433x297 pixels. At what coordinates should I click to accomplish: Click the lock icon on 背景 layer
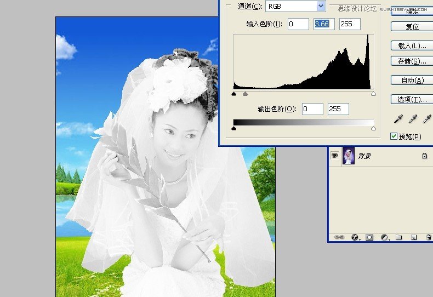tap(424, 156)
